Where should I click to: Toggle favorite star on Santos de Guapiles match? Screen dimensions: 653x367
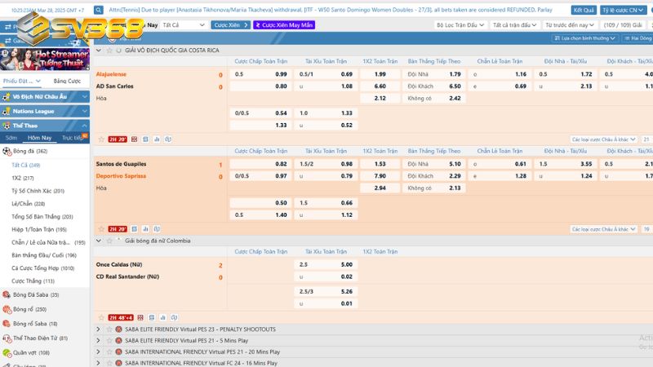(100, 229)
